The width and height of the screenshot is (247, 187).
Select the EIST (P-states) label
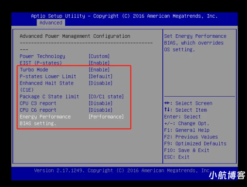[41, 63]
